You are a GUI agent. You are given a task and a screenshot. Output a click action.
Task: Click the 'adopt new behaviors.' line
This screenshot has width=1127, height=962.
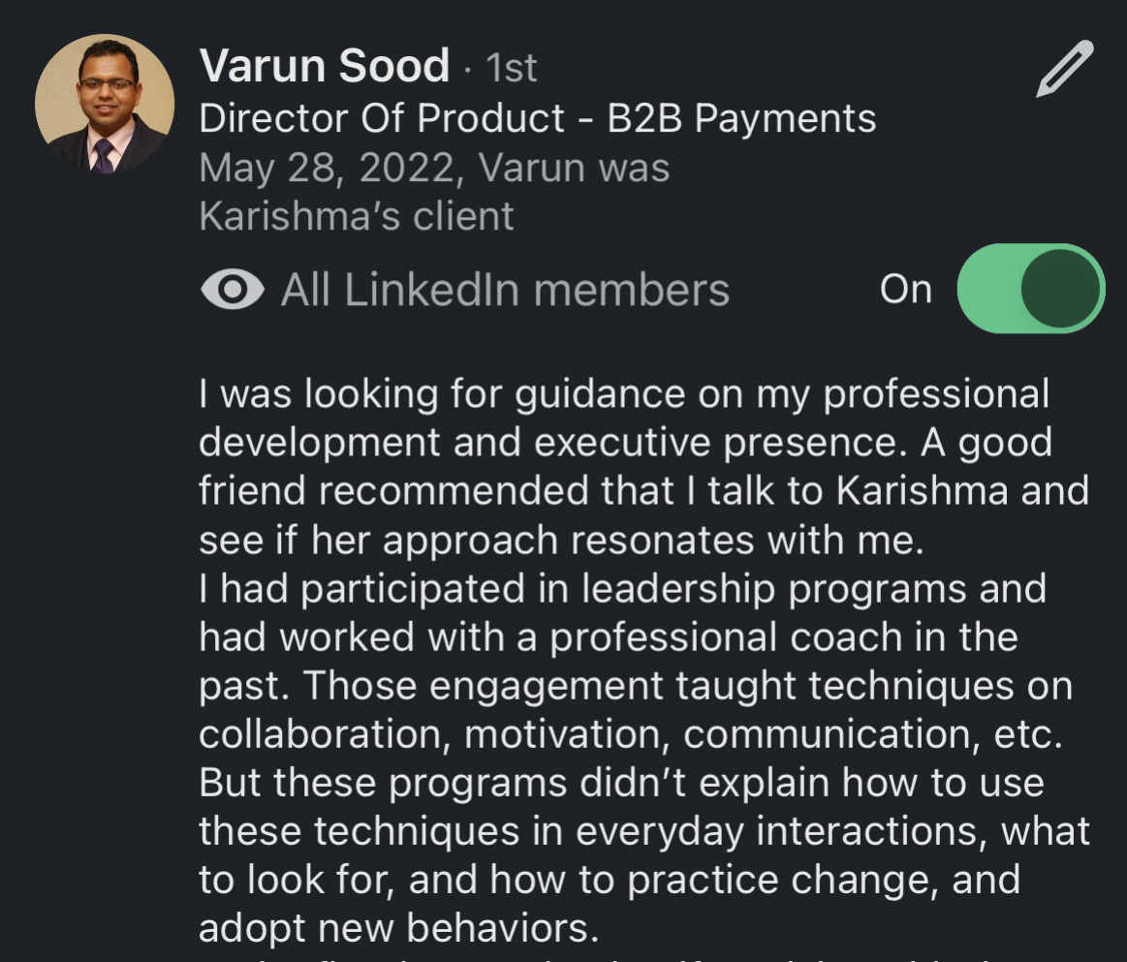pyautogui.click(x=398, y=928)
